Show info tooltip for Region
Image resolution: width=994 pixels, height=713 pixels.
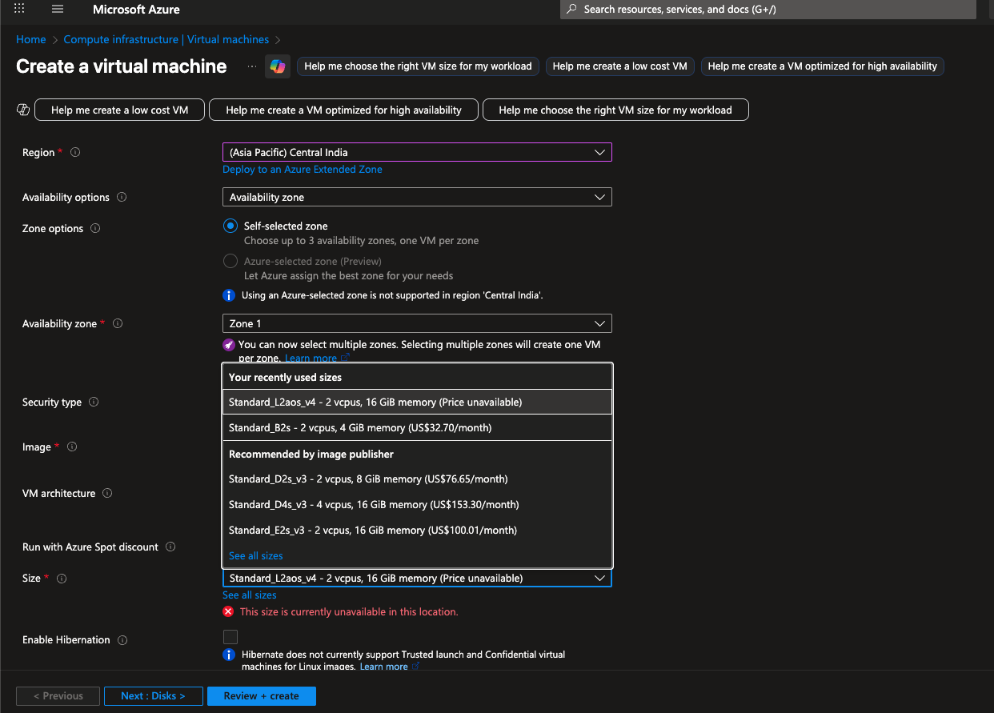75,152
